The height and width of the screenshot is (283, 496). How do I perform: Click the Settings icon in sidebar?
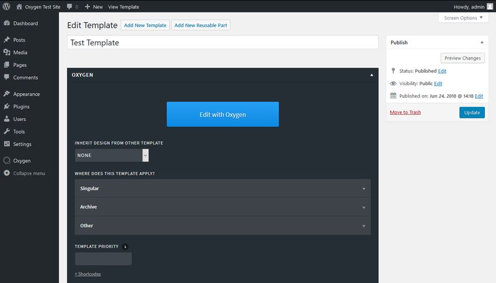[7, 144]
